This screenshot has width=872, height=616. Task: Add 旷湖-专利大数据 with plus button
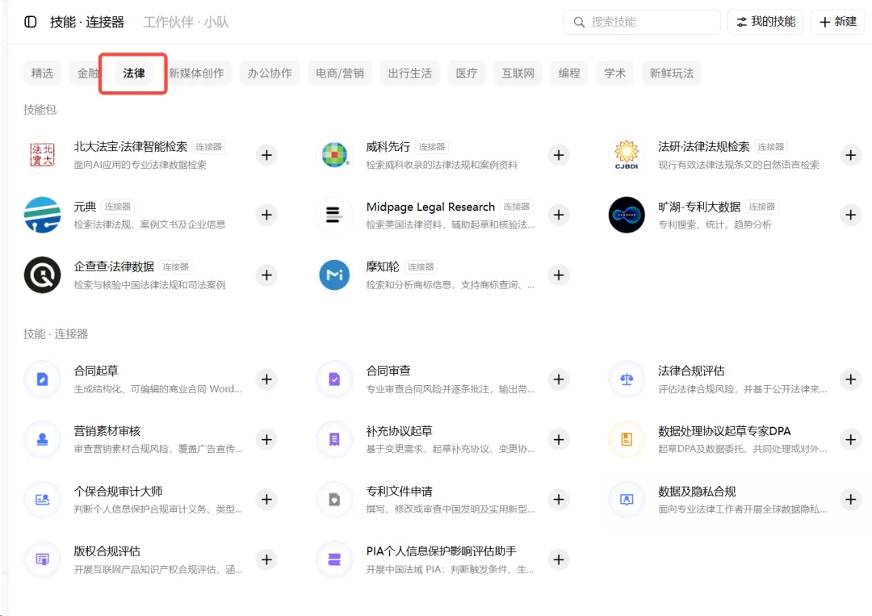pos(851,215)
